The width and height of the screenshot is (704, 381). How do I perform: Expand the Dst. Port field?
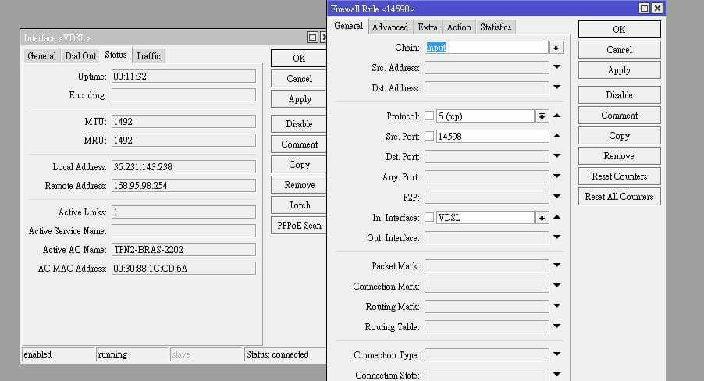coord(557,157)
